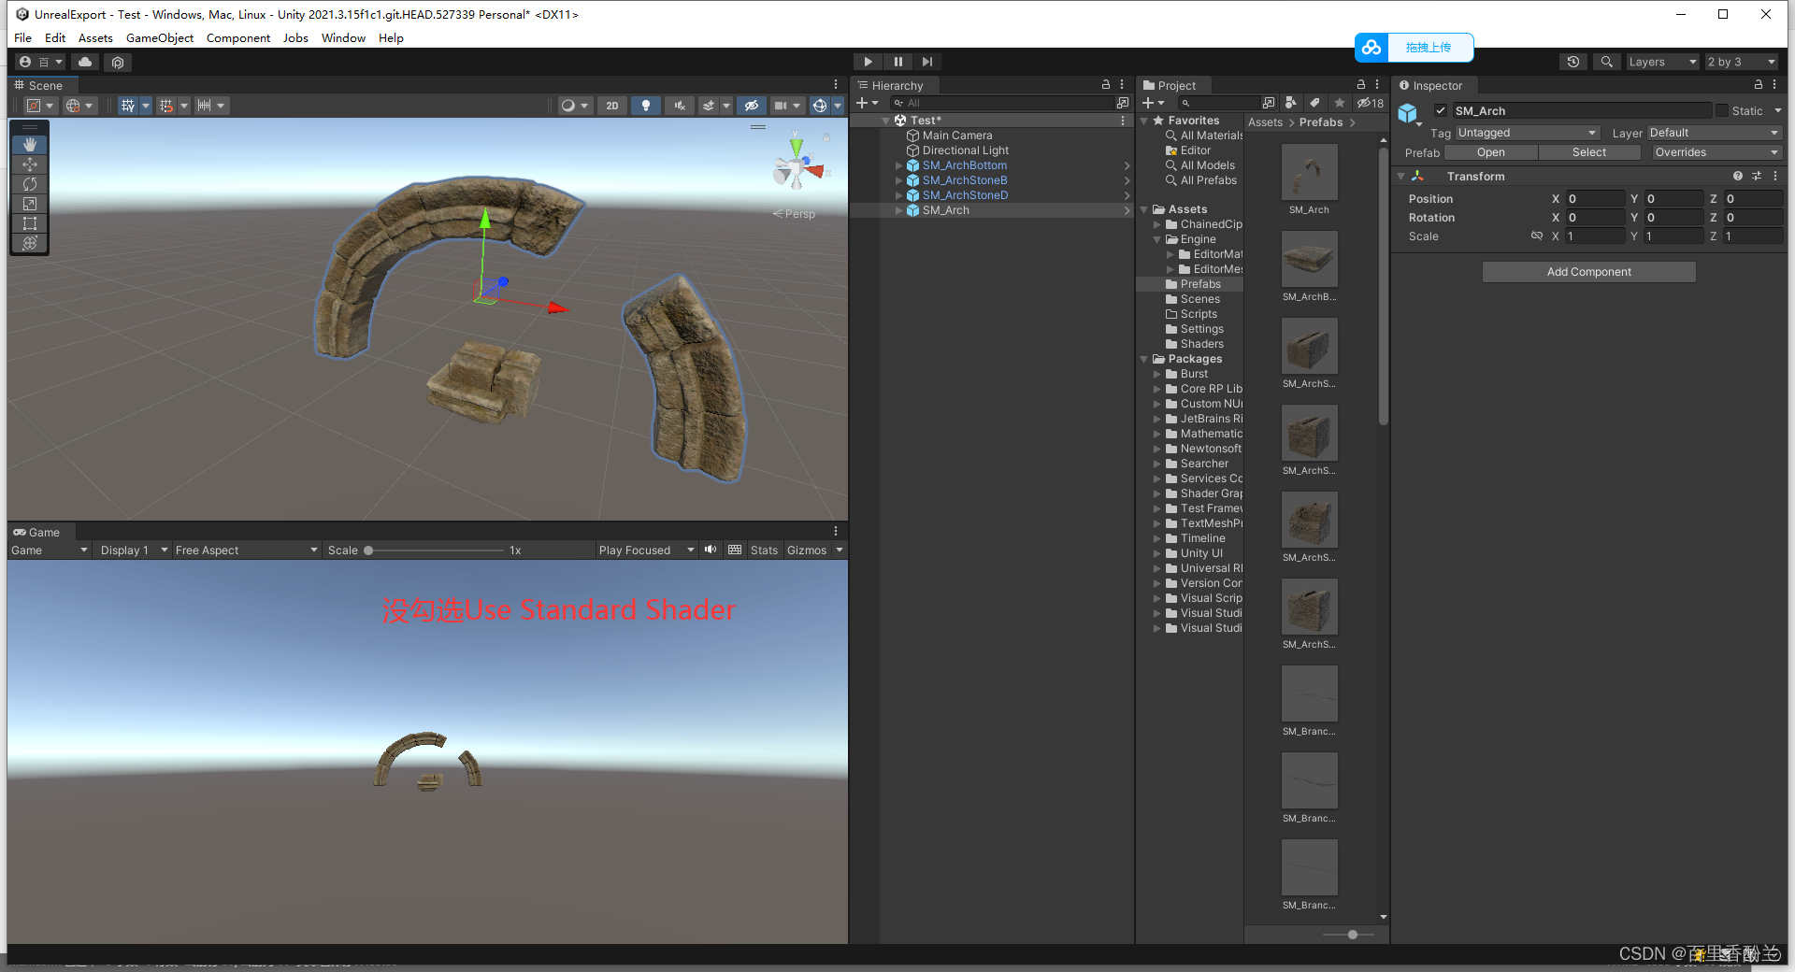Click the Add Component button
This screenshot has height=972, width=1795.
[x=1588, y=271]
